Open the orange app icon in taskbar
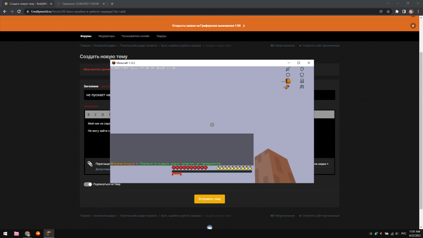Screen dimensions: 423x238 [38, 233]
